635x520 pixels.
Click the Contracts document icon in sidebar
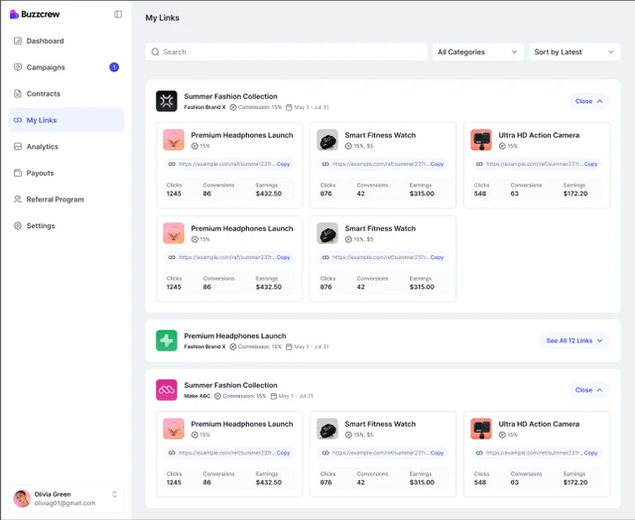point(18,94)
